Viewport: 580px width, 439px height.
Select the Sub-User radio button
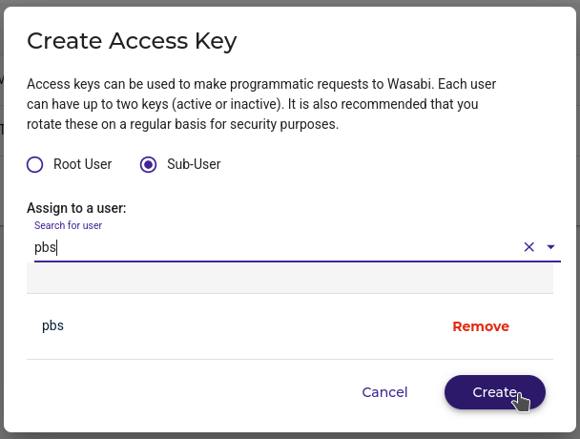click(148, 164)
